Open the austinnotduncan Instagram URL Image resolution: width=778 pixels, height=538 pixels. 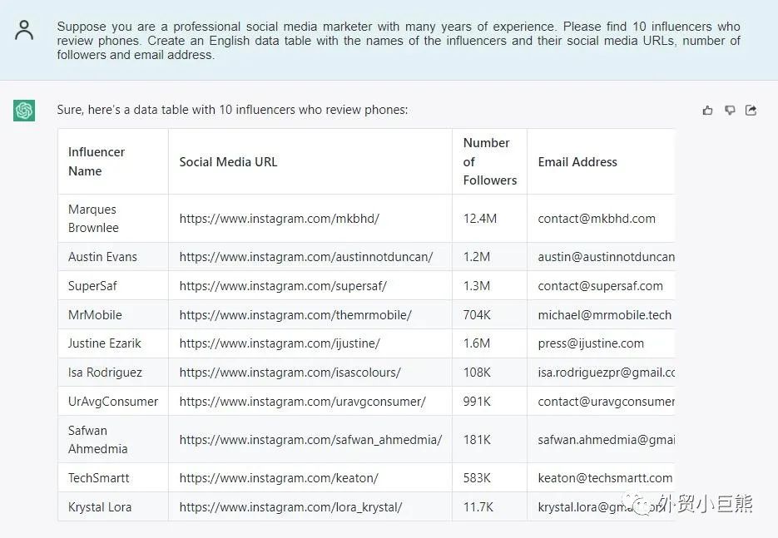[305, 257]
